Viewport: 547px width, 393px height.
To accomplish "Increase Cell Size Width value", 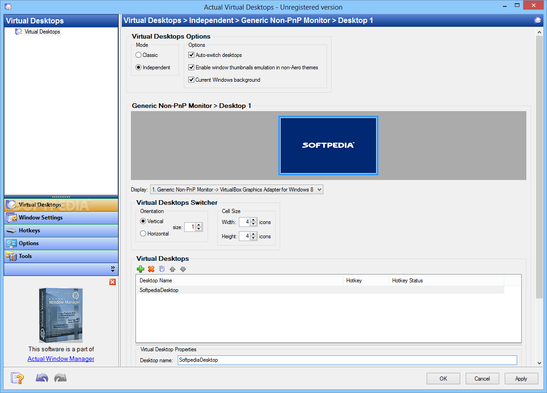I will pyautogui.click(x=254, y=220).
